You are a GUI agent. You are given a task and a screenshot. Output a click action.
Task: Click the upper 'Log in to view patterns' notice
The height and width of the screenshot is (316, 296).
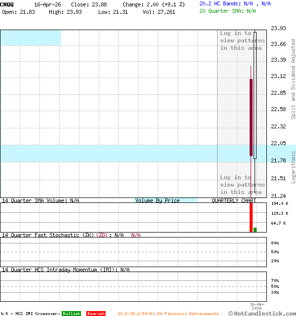point(242,41)
